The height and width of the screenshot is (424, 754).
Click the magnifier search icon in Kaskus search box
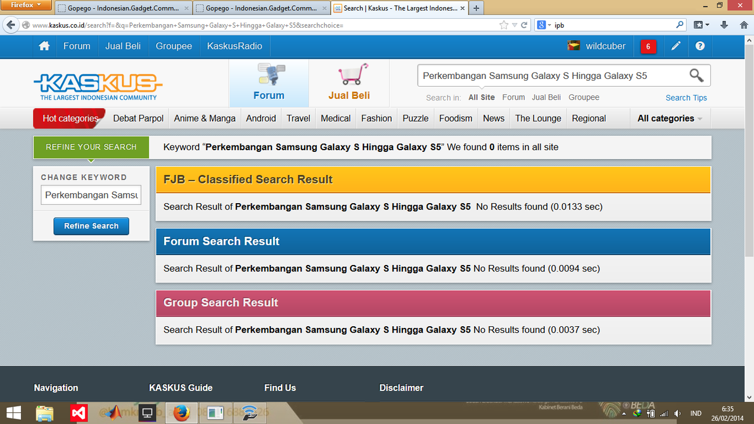coord(696,75)
